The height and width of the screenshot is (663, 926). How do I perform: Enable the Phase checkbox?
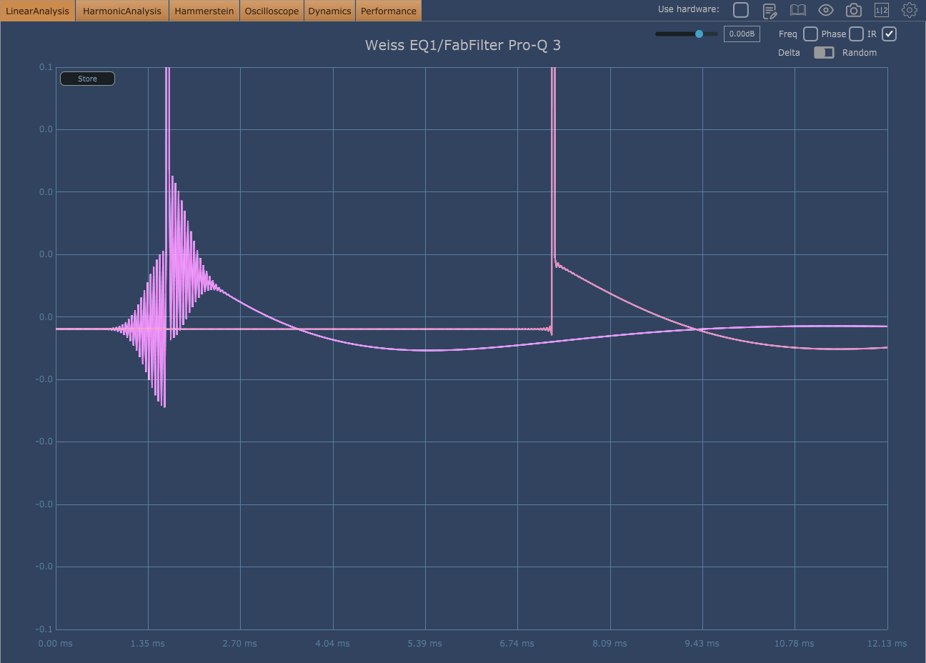coord(856,34)
